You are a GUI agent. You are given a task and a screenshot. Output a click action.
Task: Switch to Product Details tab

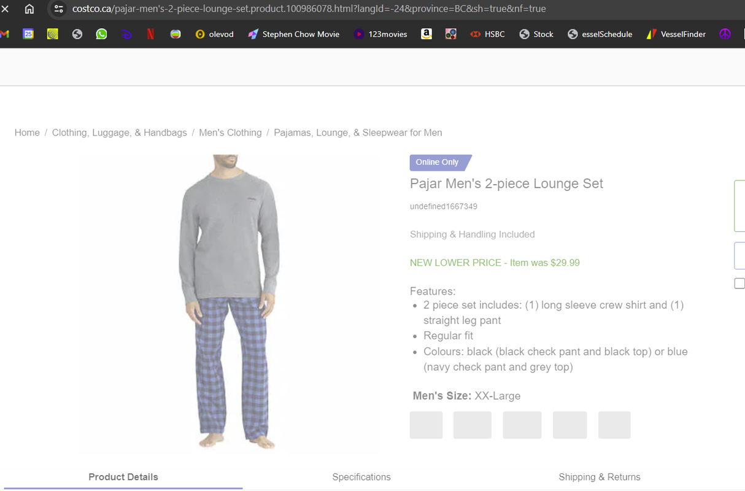pos(123,477)
